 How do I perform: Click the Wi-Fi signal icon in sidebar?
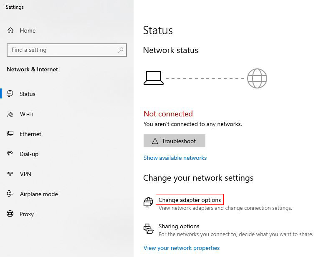point(10,114)
